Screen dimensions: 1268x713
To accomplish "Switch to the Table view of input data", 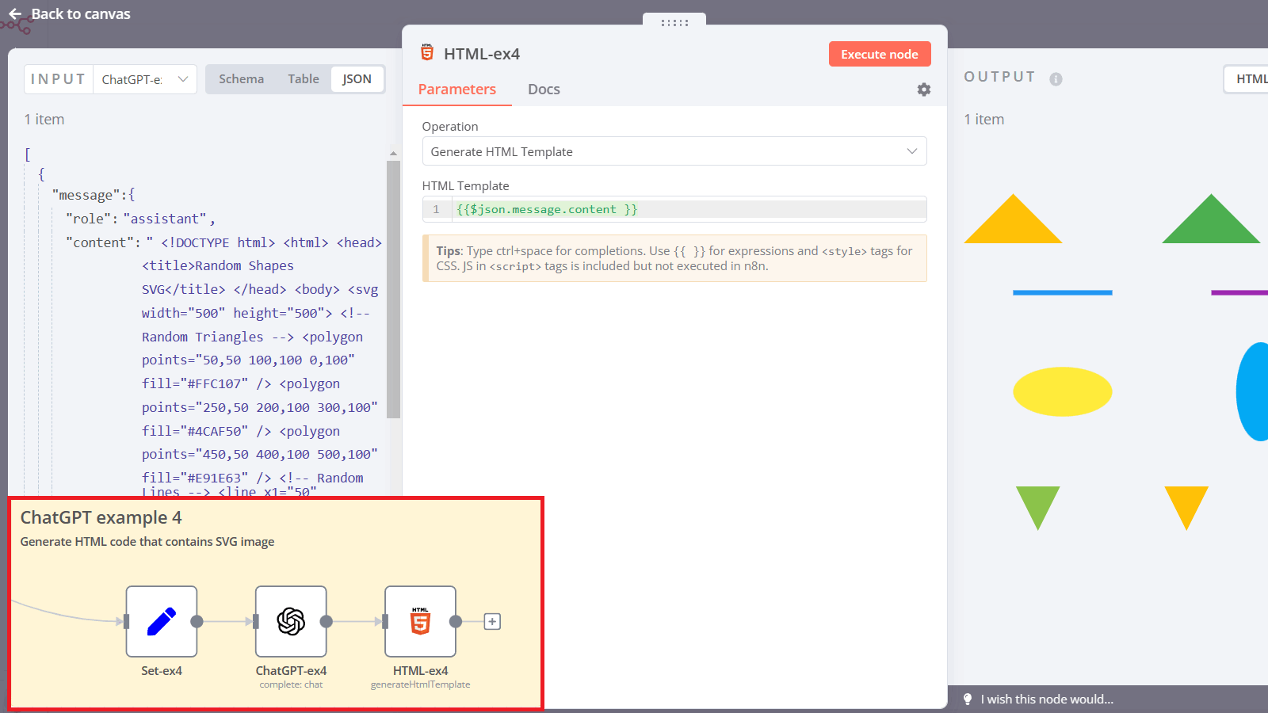I will [303, 78].
